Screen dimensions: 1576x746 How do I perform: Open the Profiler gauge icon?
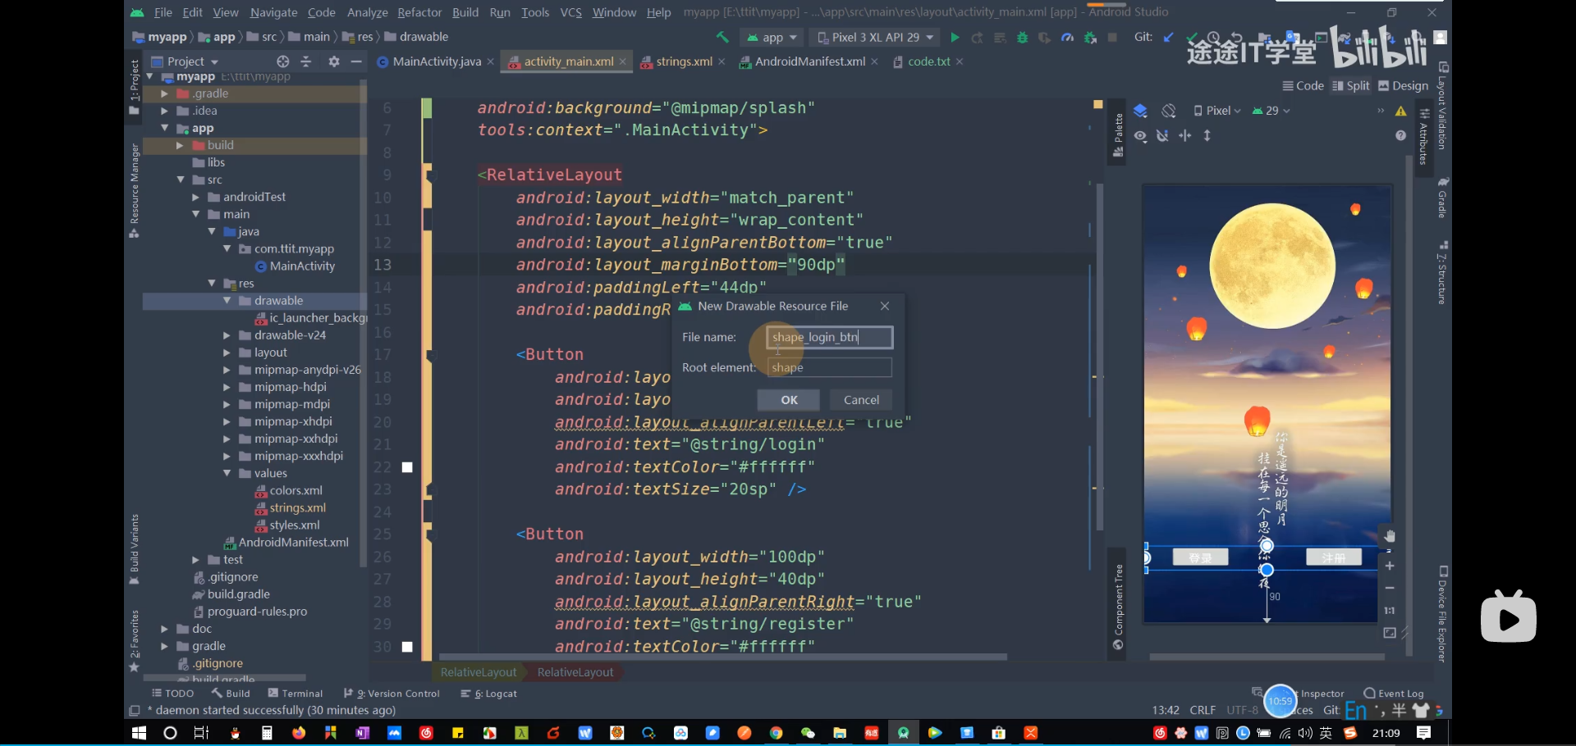(1067, 38)
